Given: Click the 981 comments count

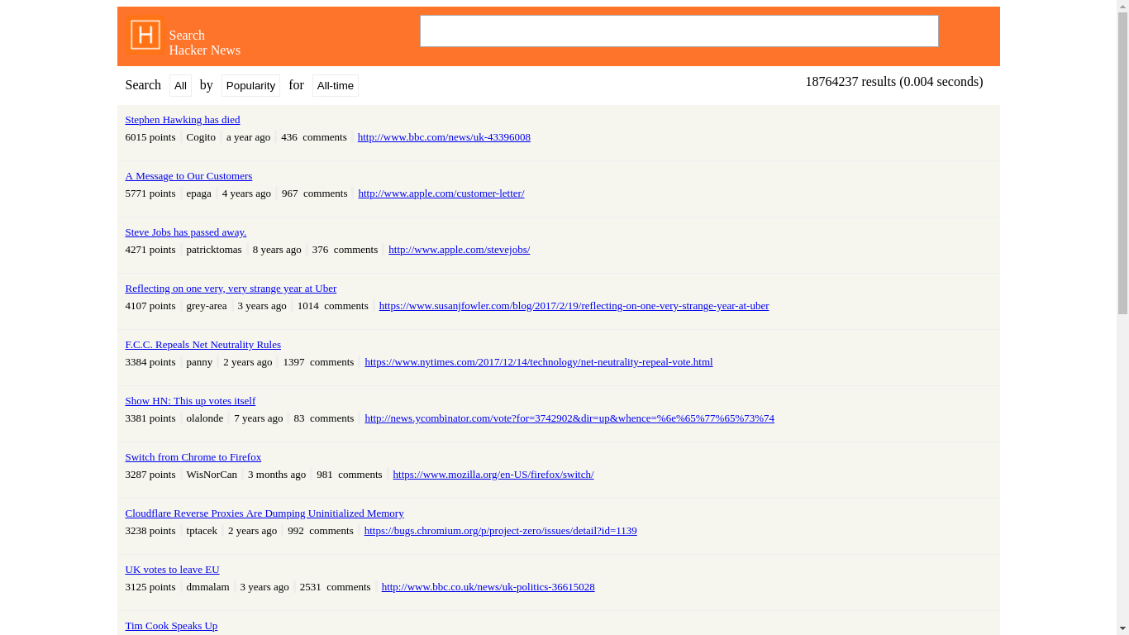Looking at the screenshot, I should [350, 475].
